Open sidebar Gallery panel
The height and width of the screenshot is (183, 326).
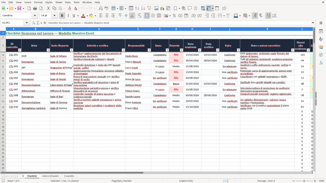point(321,47)
